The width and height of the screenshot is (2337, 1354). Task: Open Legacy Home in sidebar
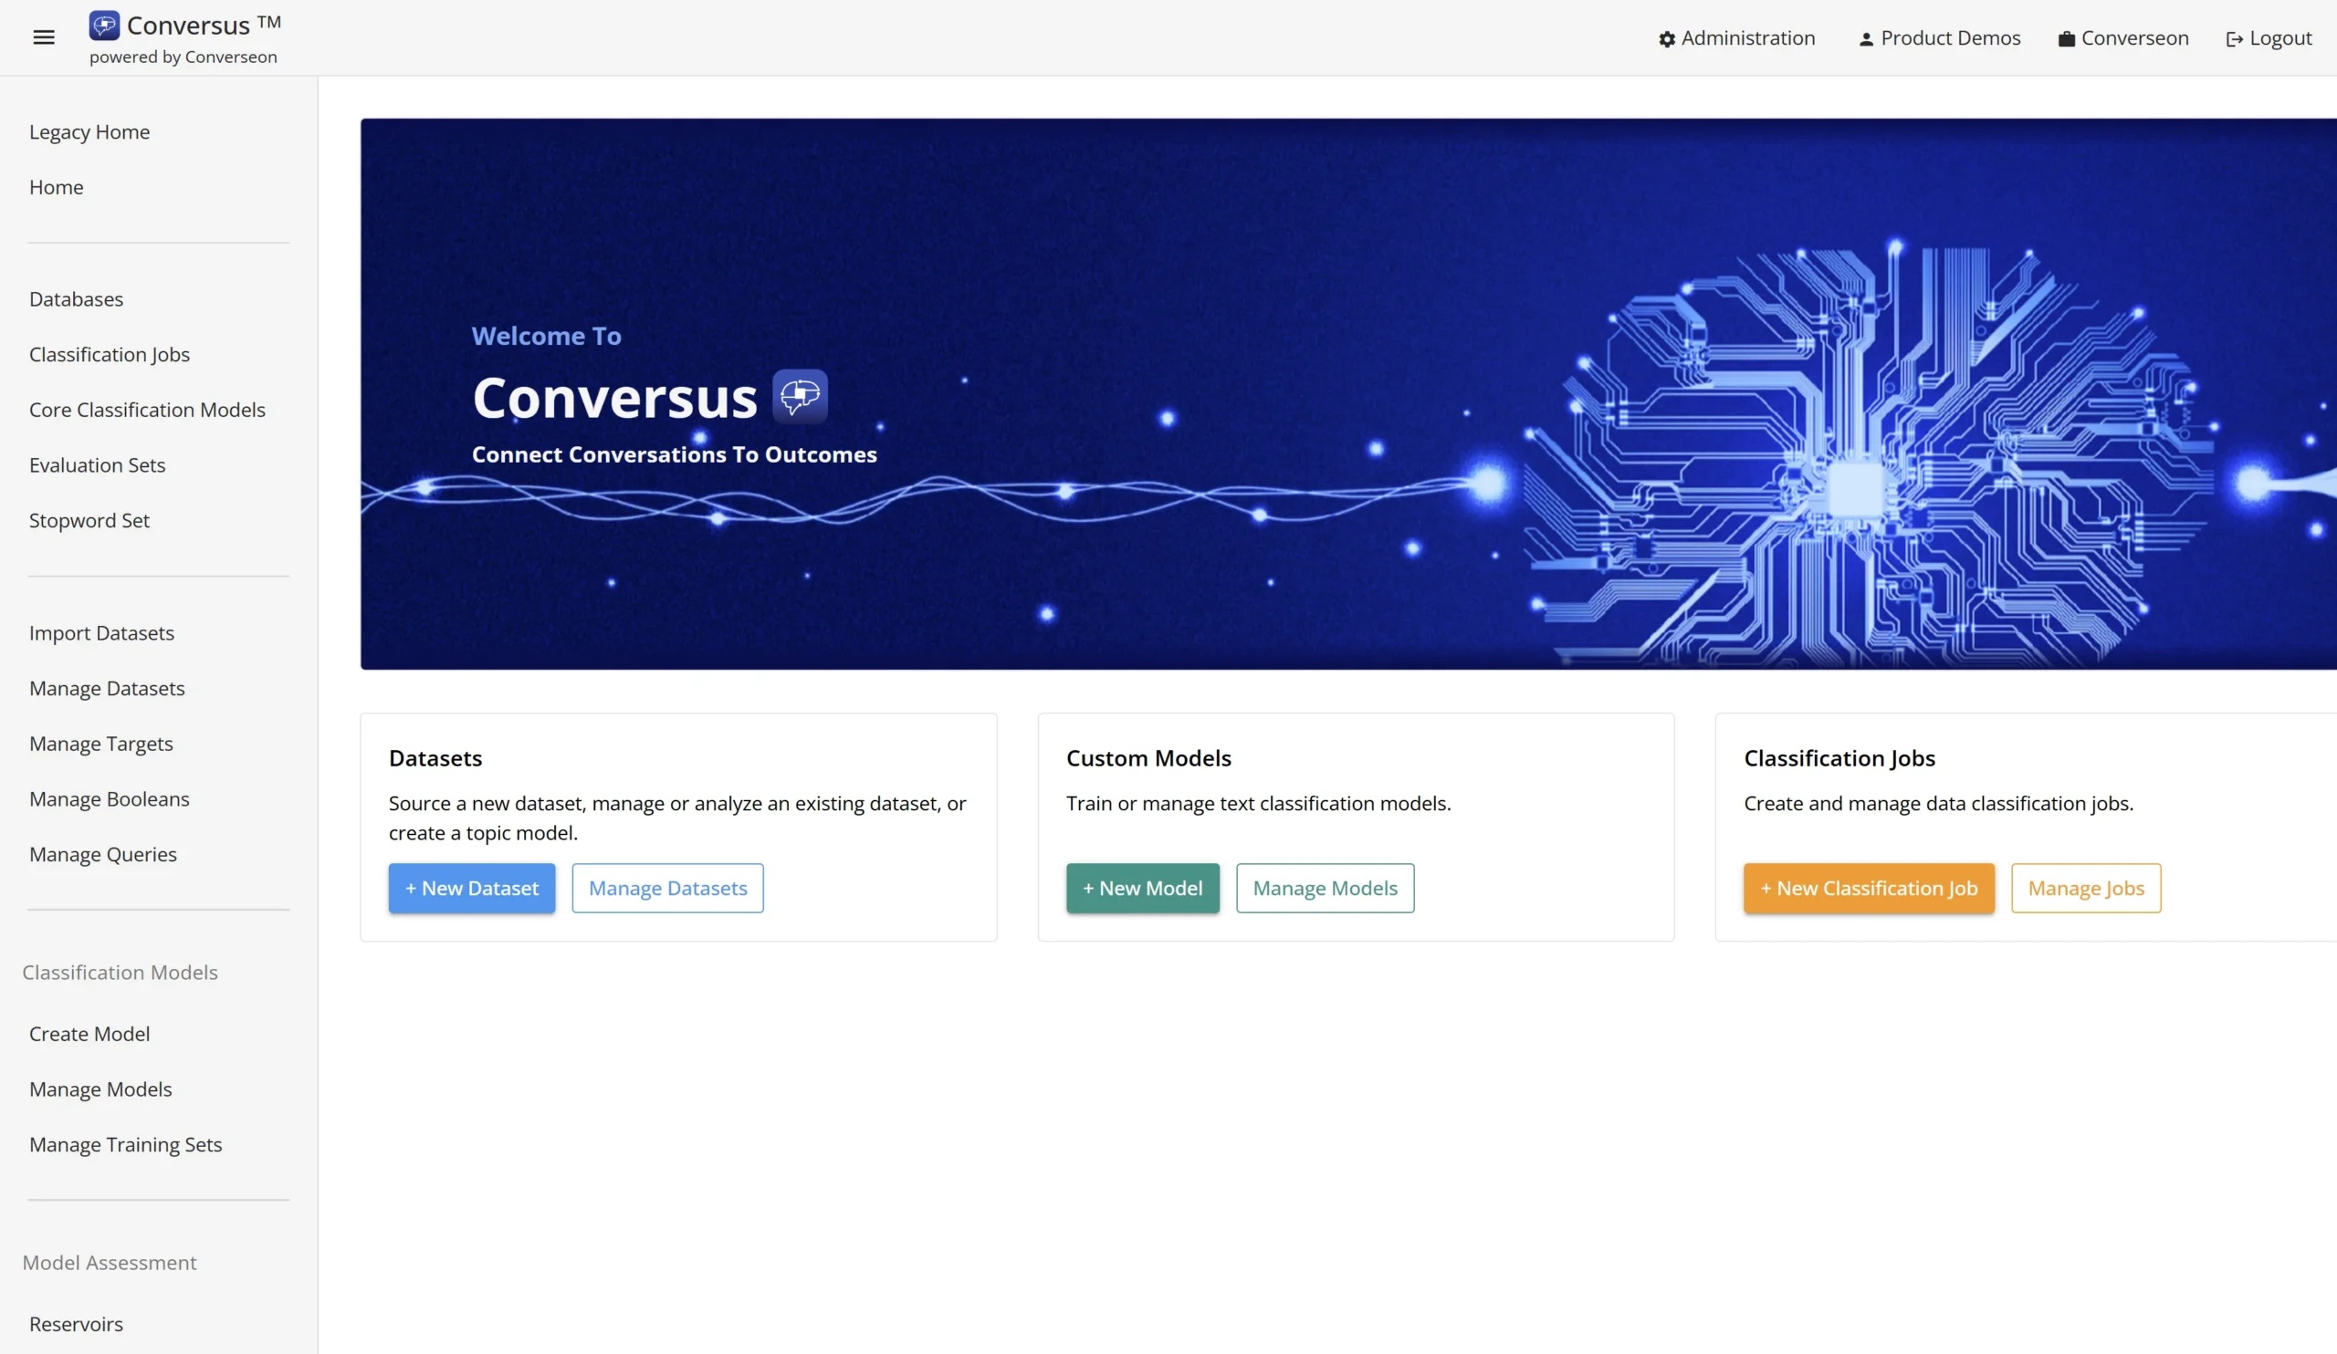(x=89, y=131)
